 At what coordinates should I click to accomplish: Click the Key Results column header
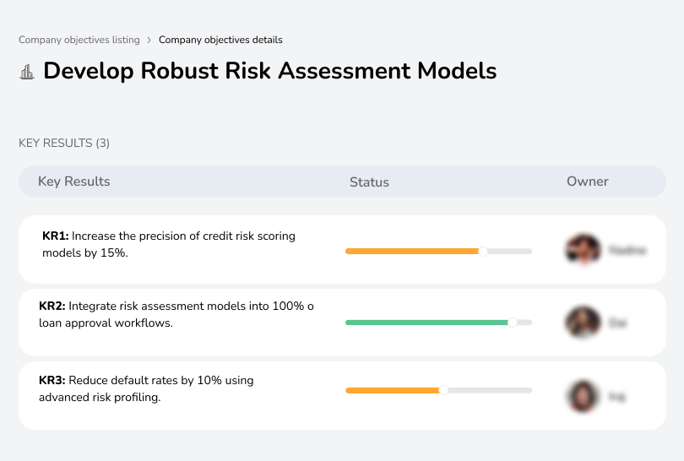(x=73, y=182)
